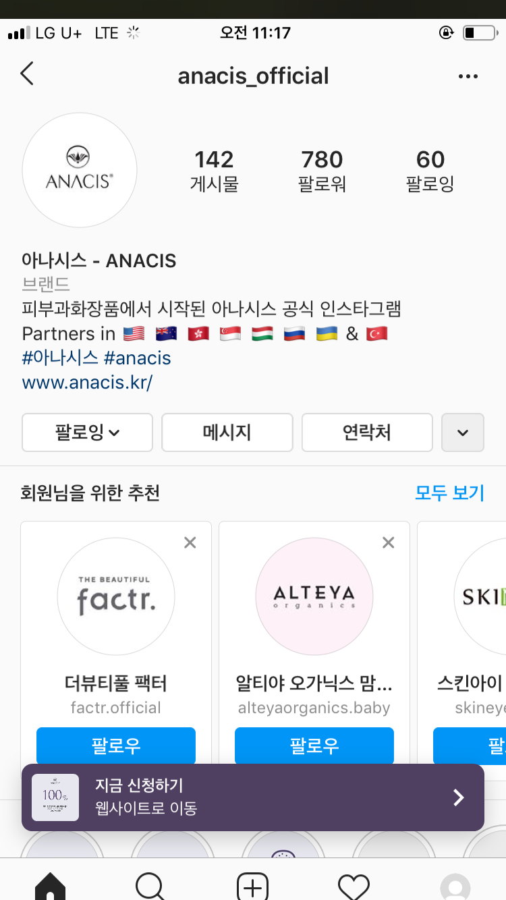Open the 지금 신청하기 banner arrow
This screenshot has width=506, height=900.
(459, 797)
